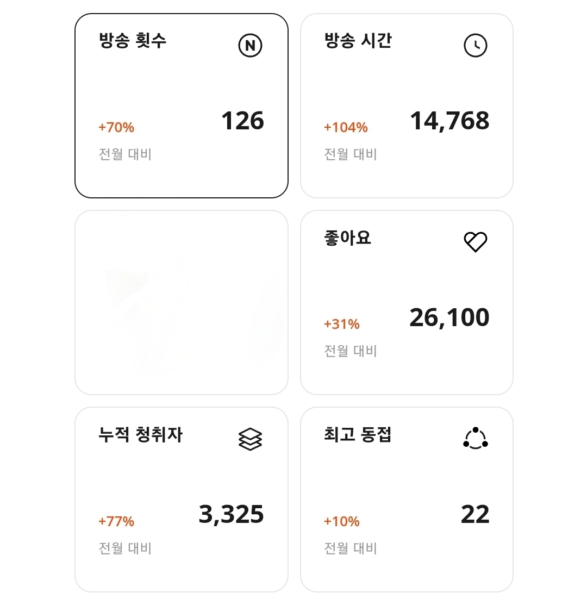Click the +31% change indicator
587x605 pixels.
coord(342,325)
